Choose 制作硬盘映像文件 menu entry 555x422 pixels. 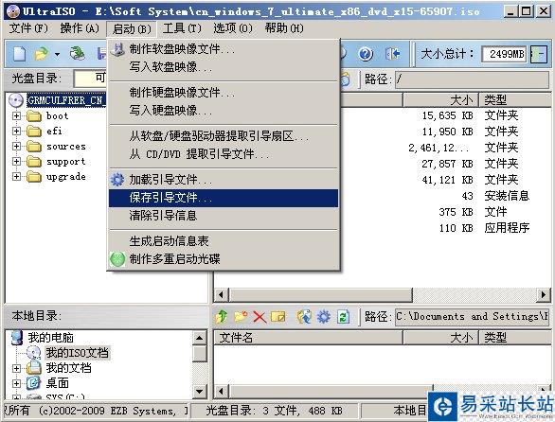click(x=224, y=93)
